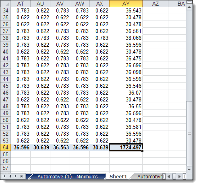Viewport: 199px width, 186px height.
Task: Click next sheet tab arrow
Action: pyautogui.click(x=16, y=176)
